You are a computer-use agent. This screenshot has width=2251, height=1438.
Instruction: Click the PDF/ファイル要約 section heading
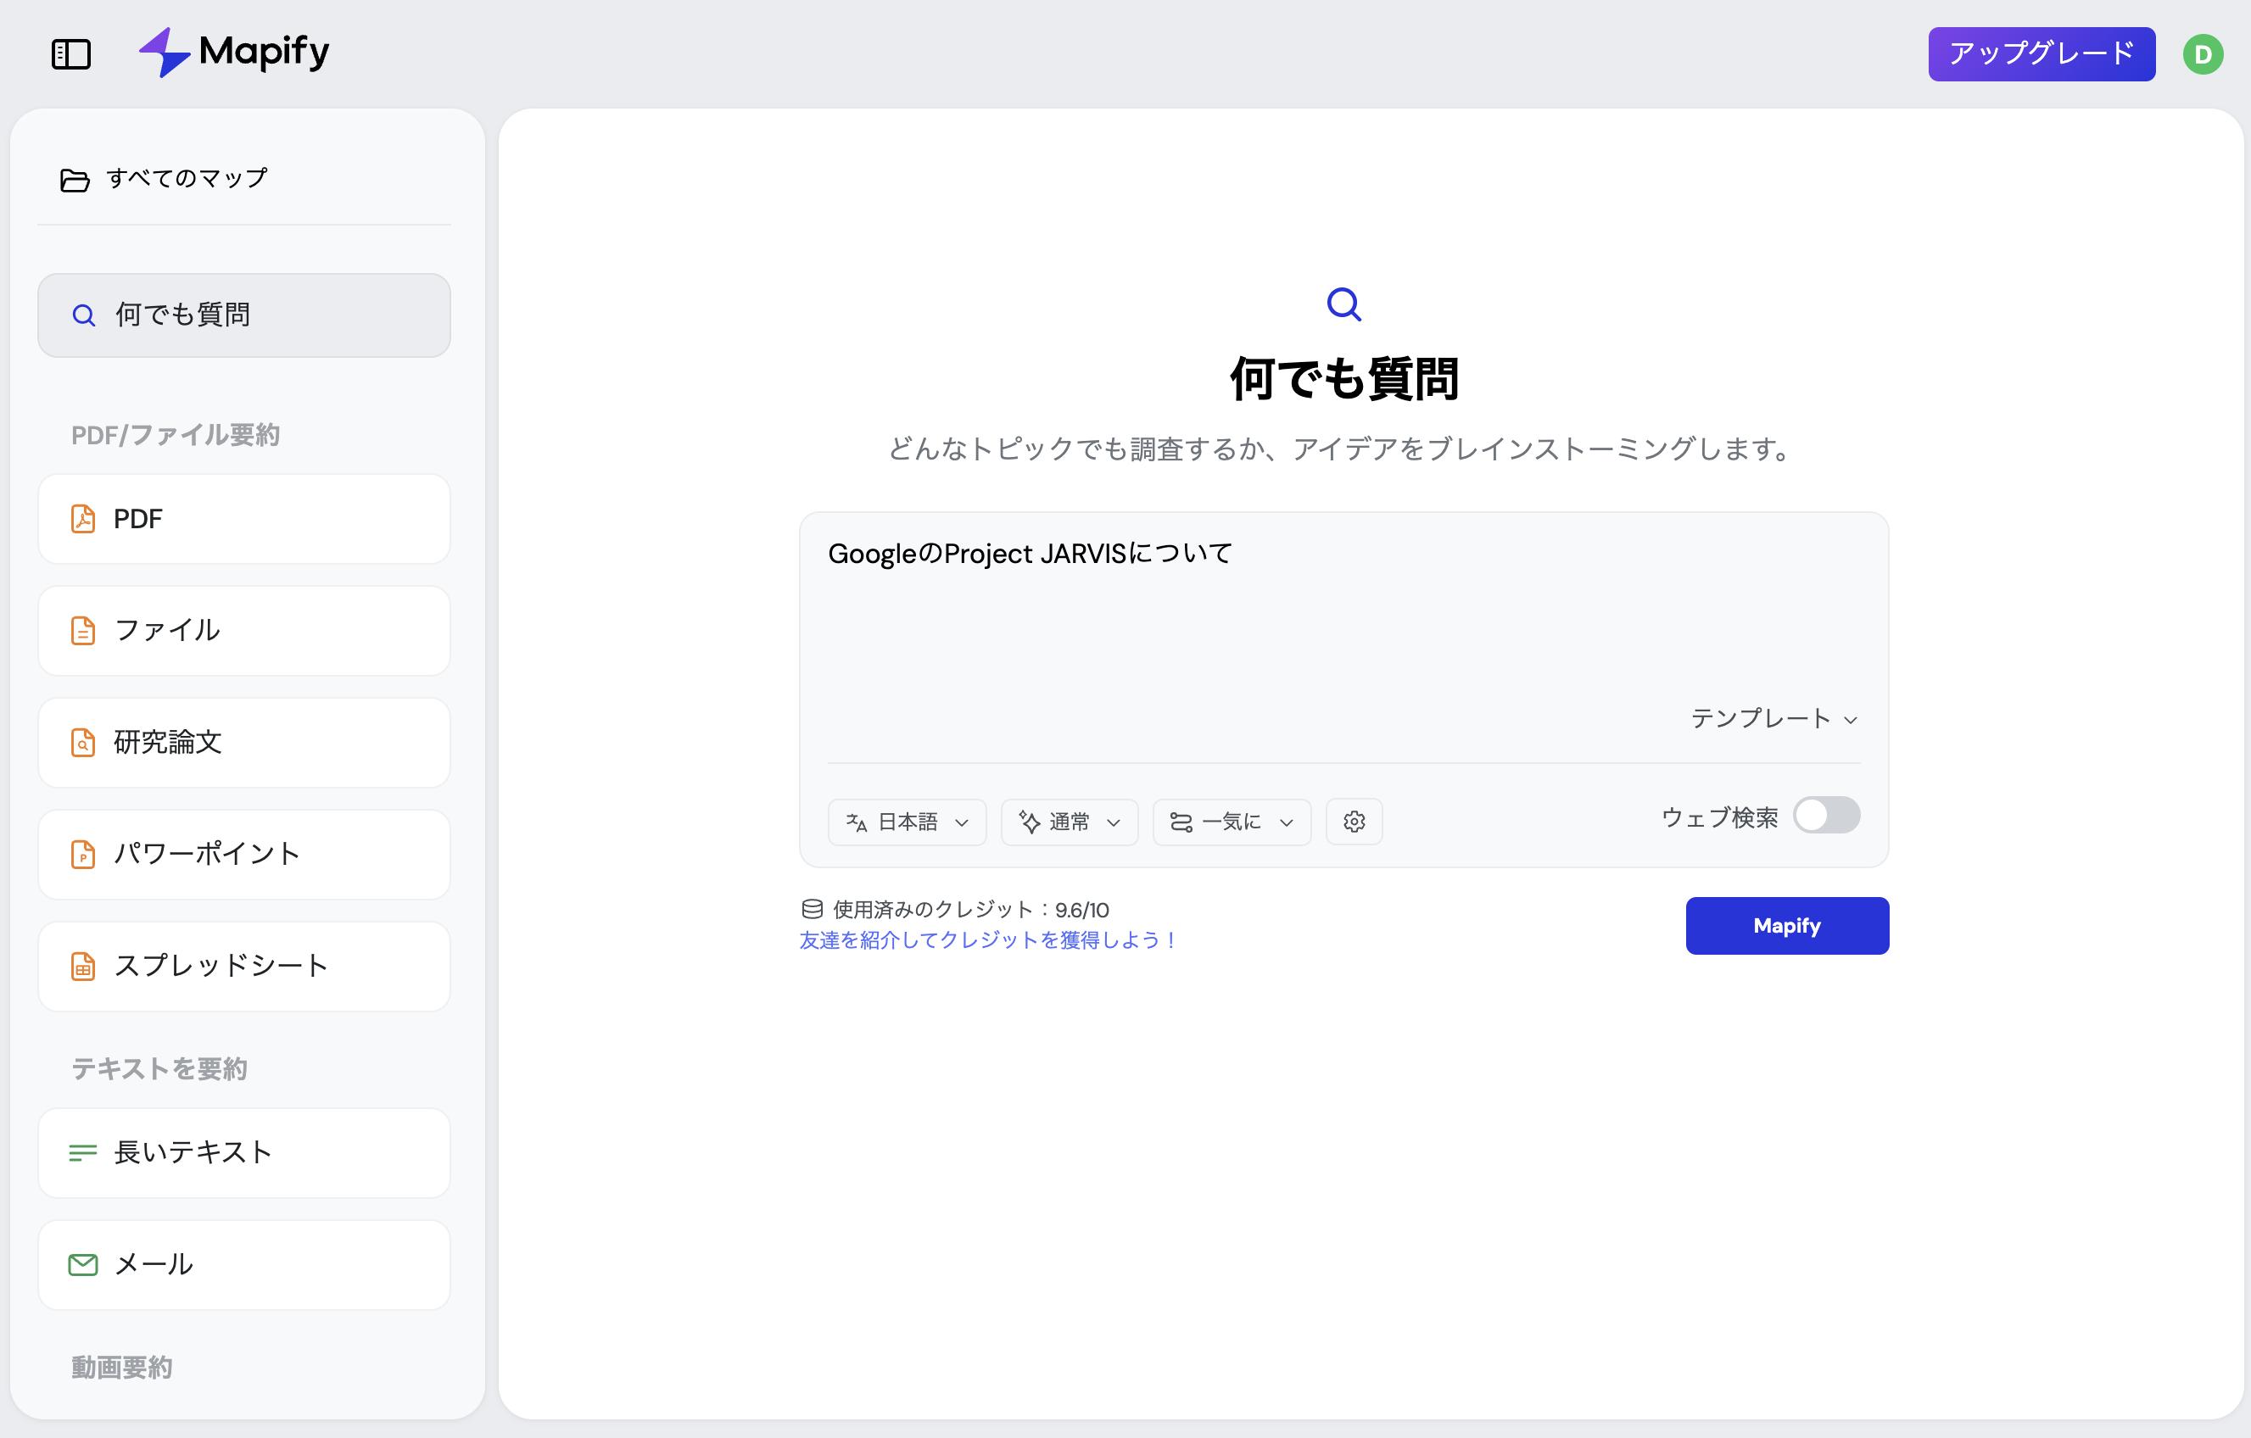click(x=176, y=436)
